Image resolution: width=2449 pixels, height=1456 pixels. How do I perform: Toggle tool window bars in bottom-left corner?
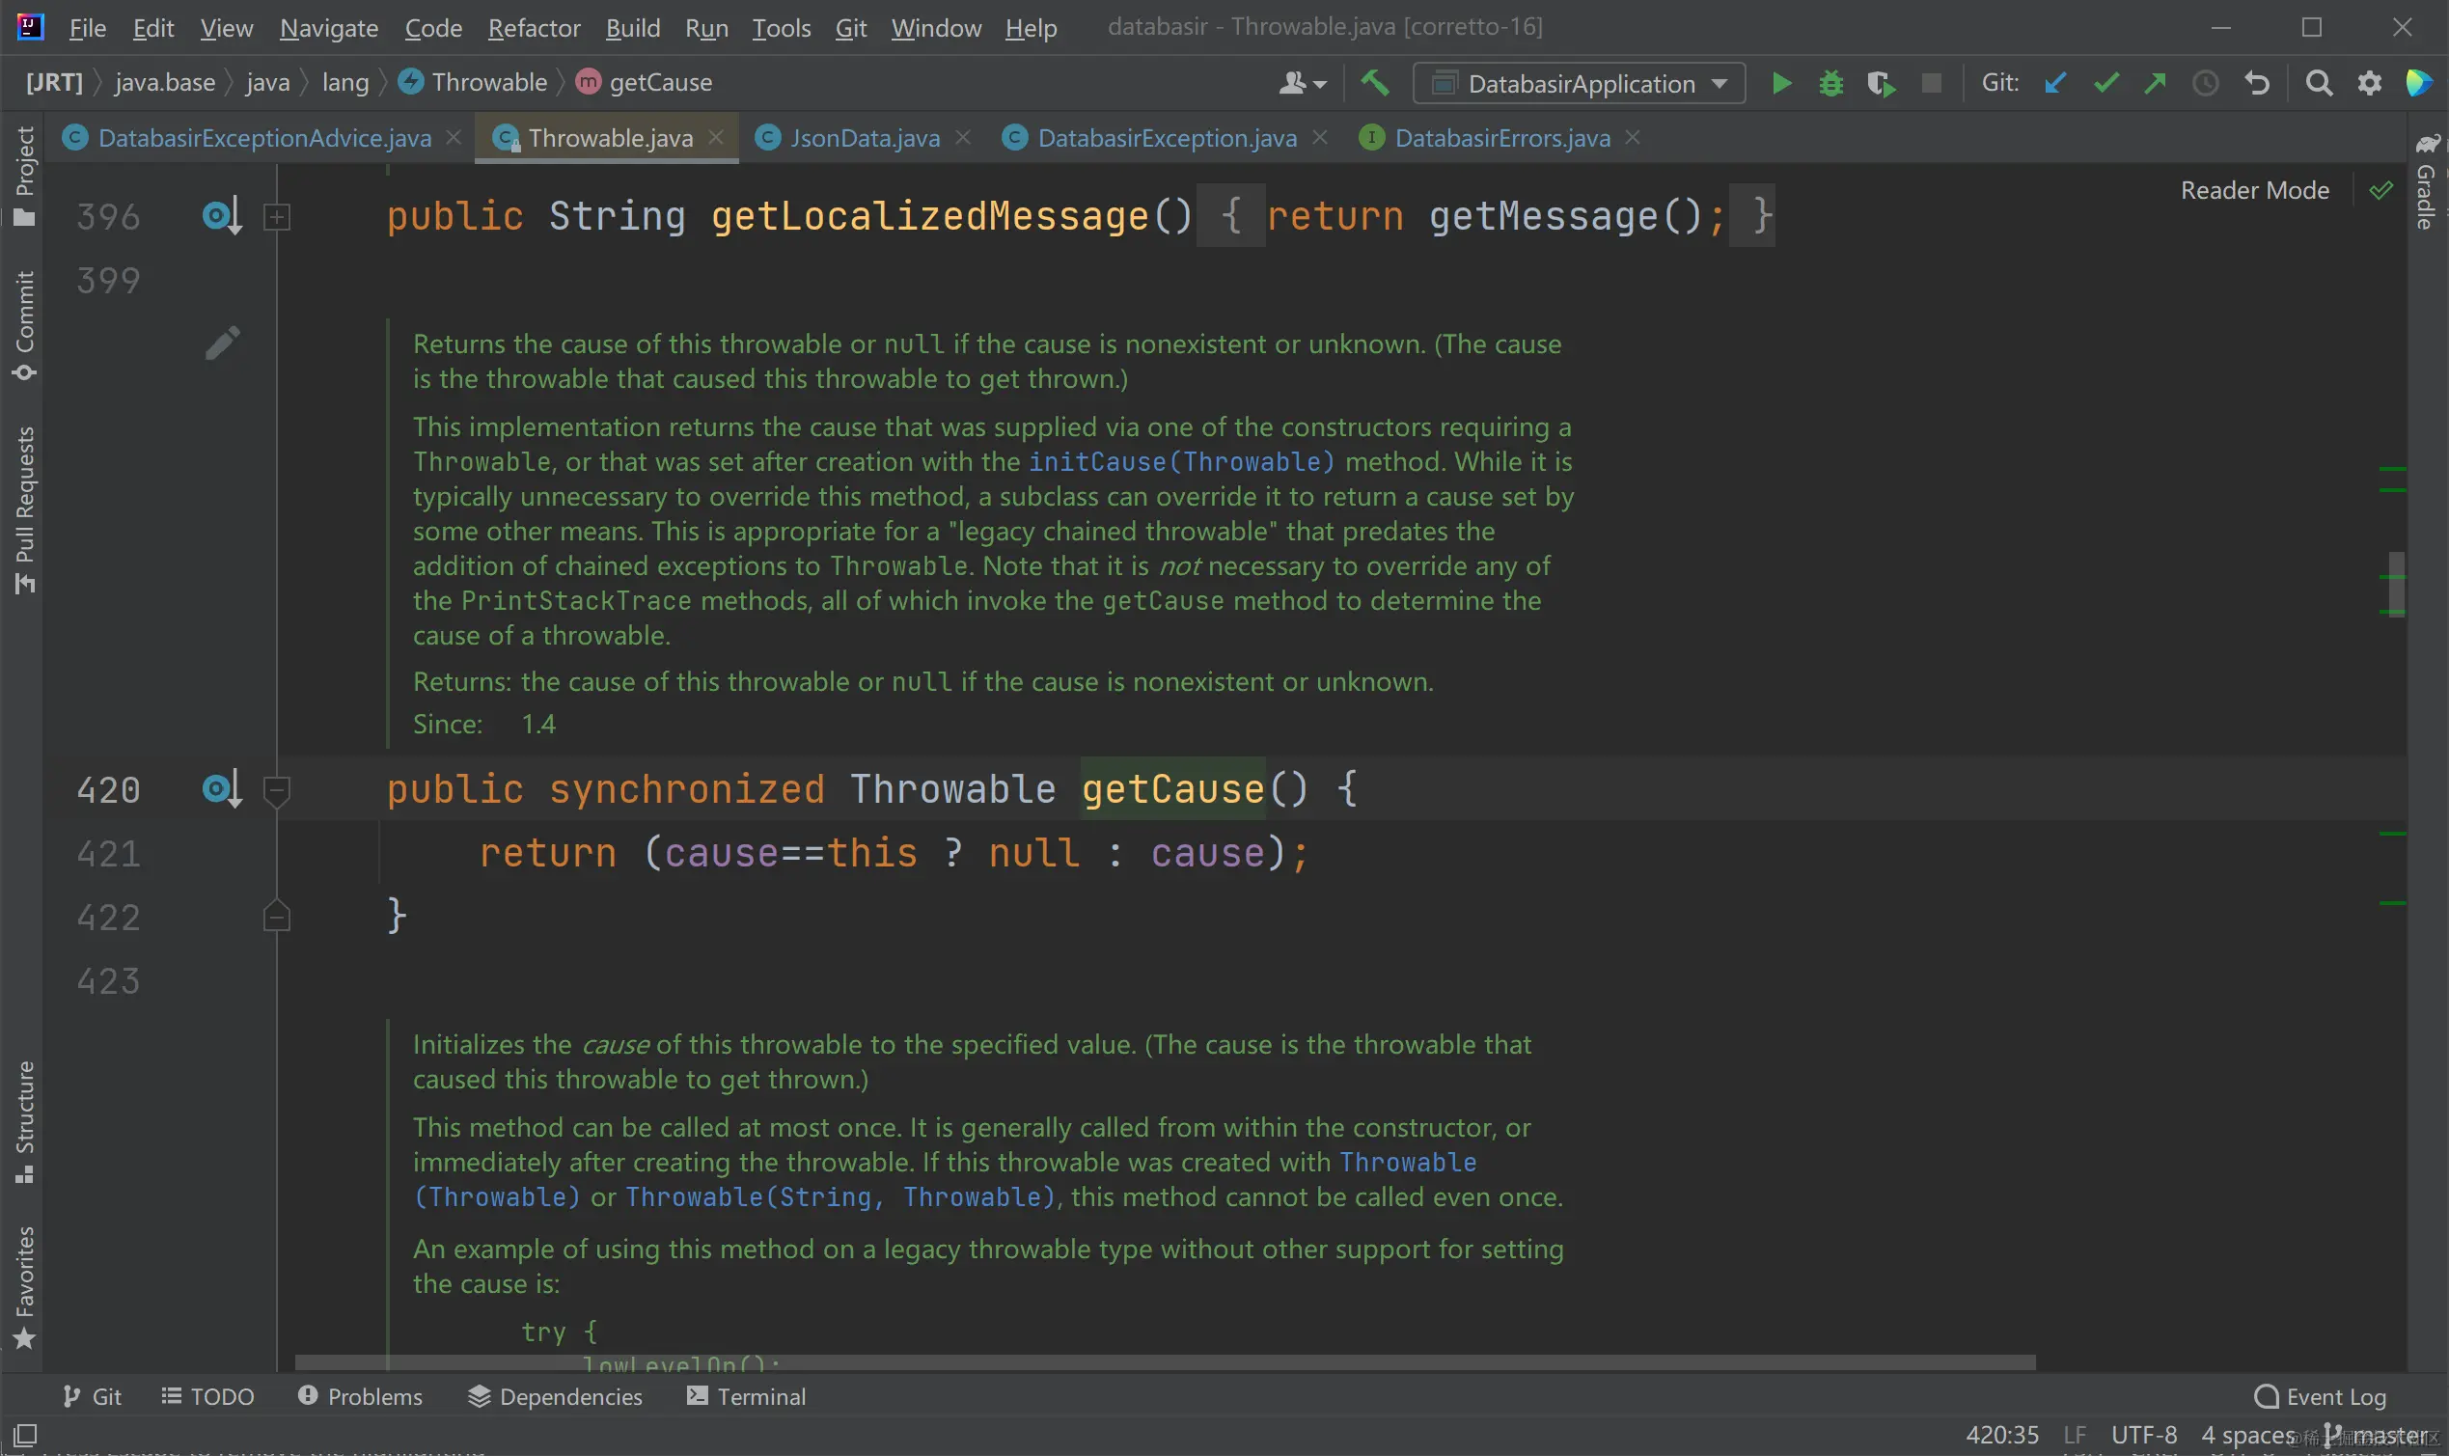point(25,1435)
